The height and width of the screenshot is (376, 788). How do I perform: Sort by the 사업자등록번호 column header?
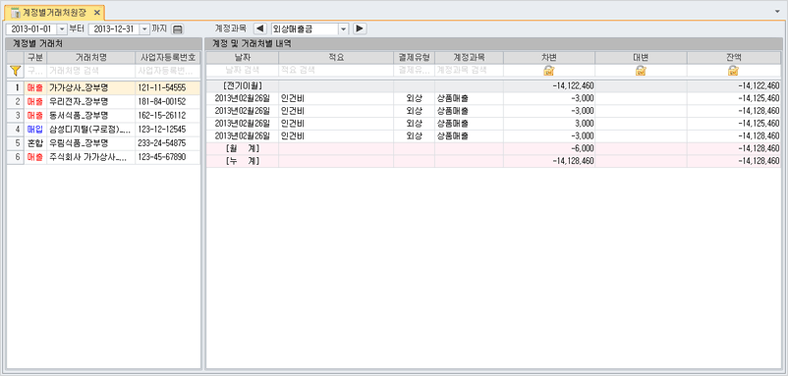click(x=168, y=57)
